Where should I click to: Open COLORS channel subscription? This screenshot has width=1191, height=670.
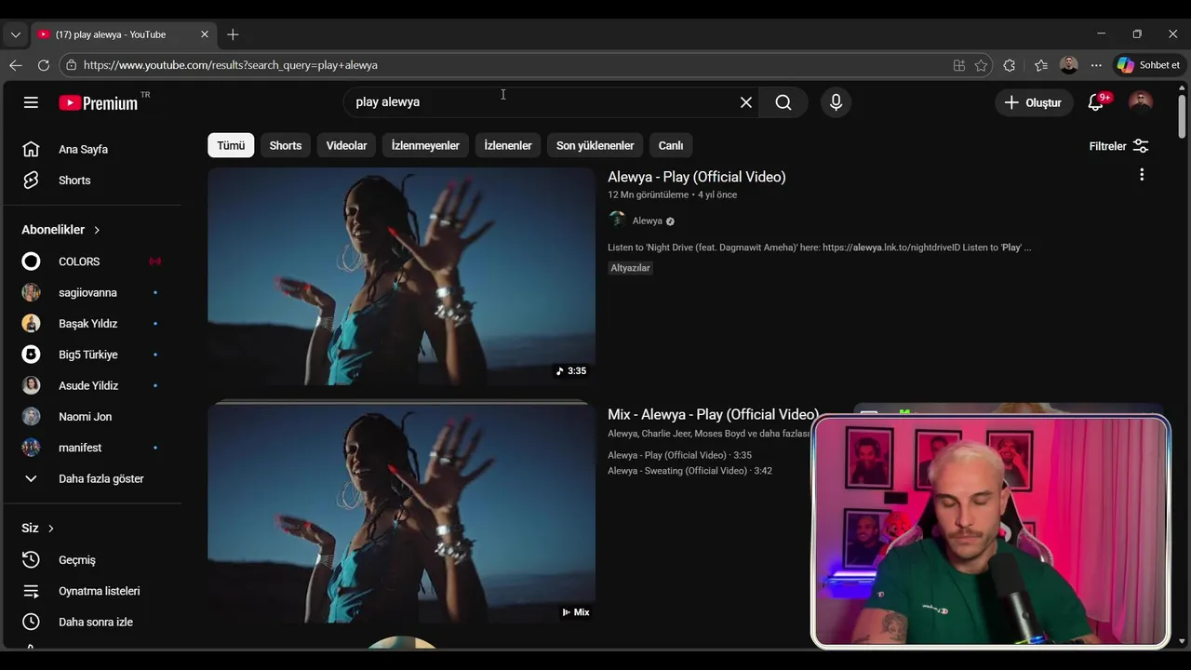click(91, 261)
